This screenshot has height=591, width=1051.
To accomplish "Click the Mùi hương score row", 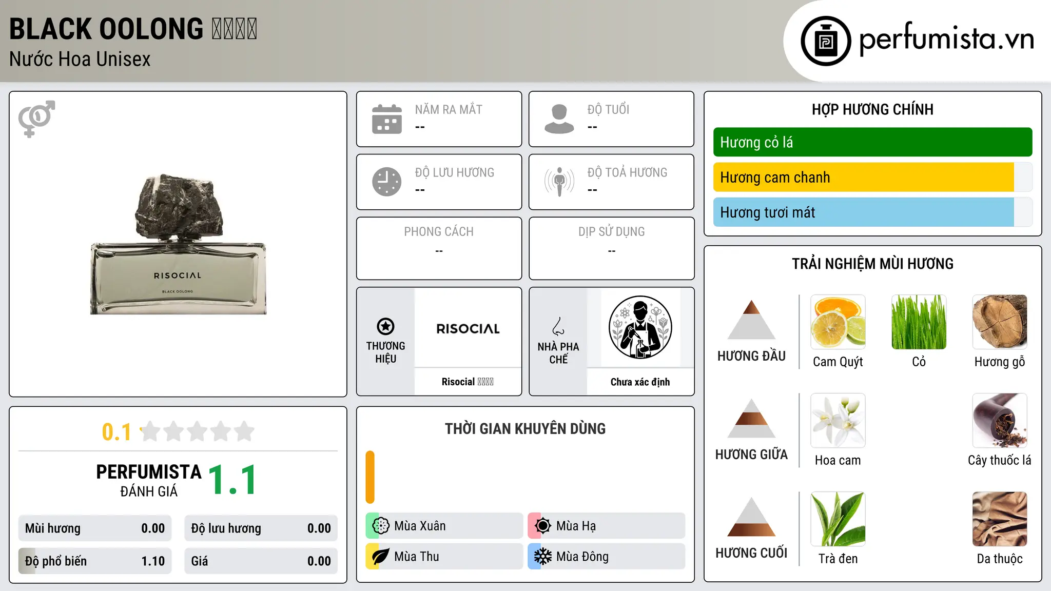I will (x=95, y=528).
